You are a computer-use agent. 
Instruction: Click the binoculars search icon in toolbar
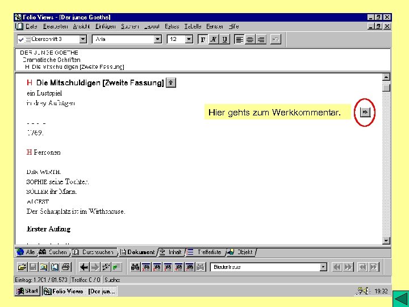pyautogui.click(x=135, y=267)
